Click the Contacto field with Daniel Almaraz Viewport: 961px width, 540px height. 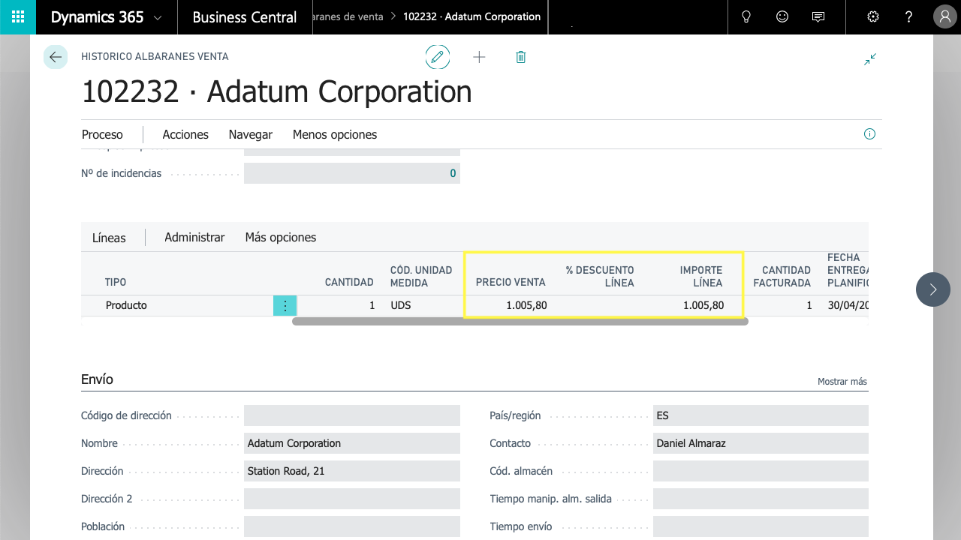pyautogui.click(x=760, y=443)
